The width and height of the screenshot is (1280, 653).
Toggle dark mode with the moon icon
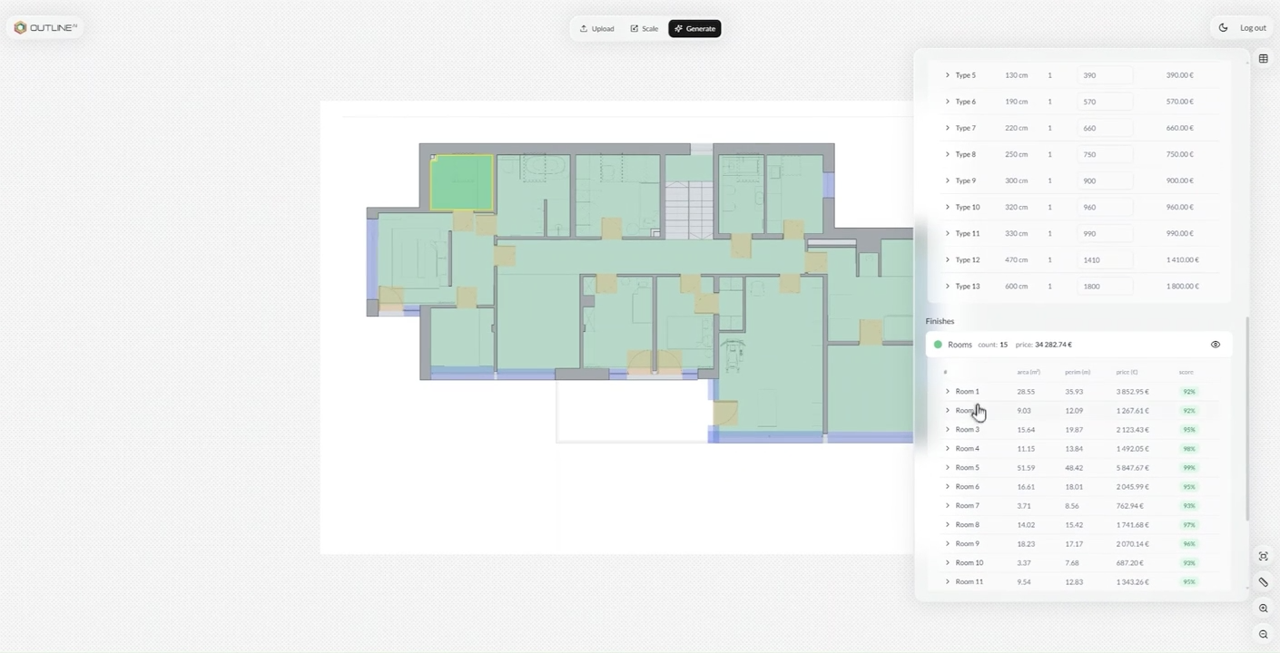click(x=1223, y=28)
